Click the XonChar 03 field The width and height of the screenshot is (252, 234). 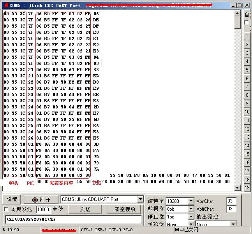[x=231, y=201]
